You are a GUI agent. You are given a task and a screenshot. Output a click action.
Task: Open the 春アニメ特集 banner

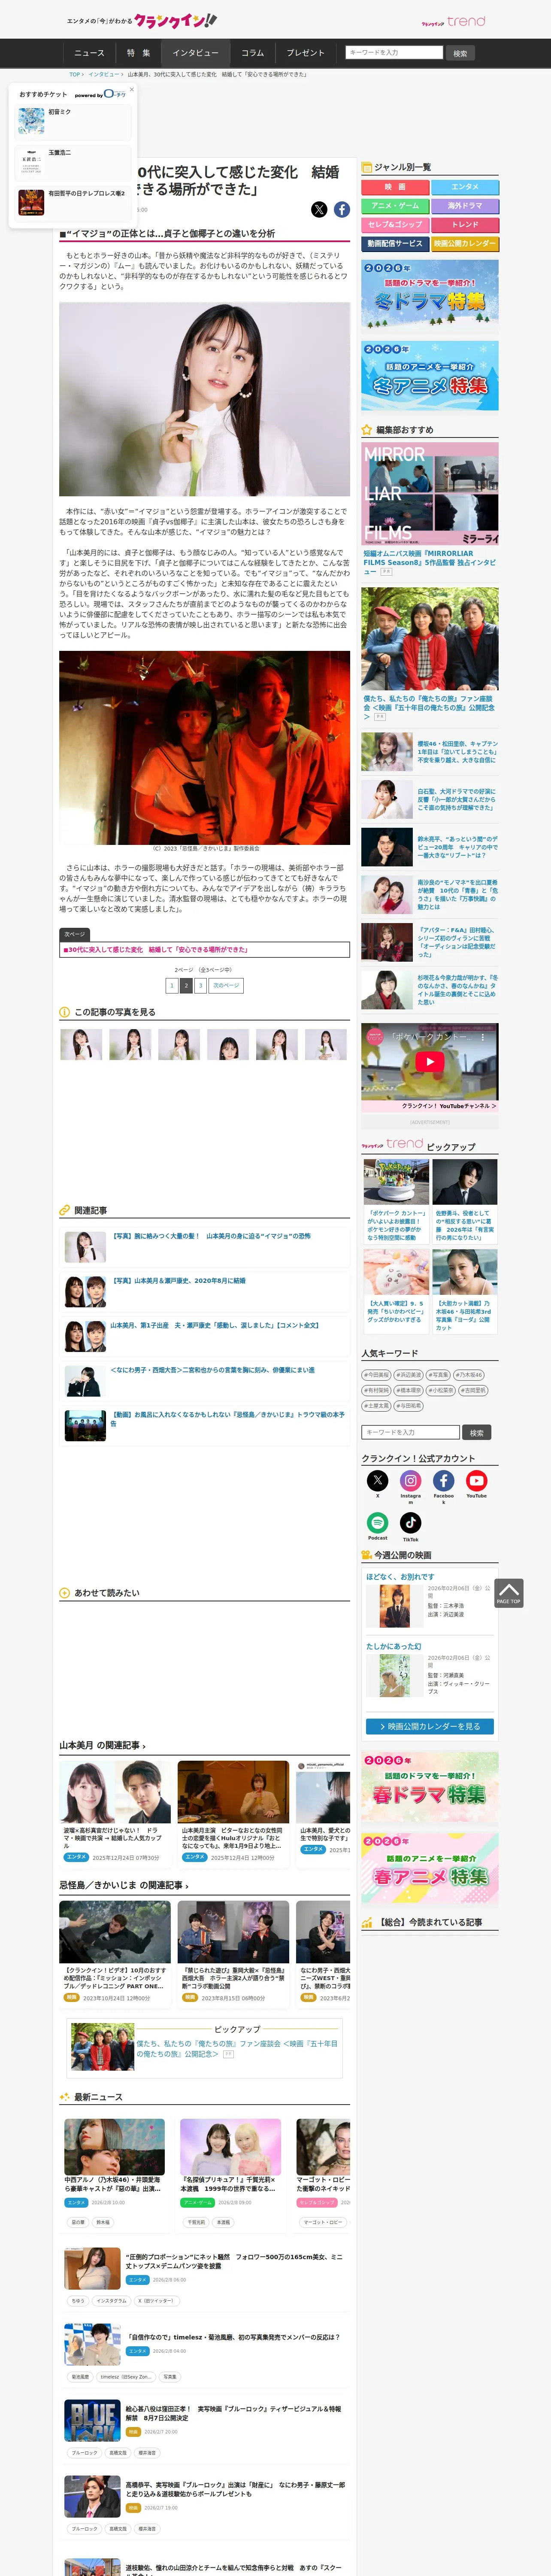[430, 1868]
